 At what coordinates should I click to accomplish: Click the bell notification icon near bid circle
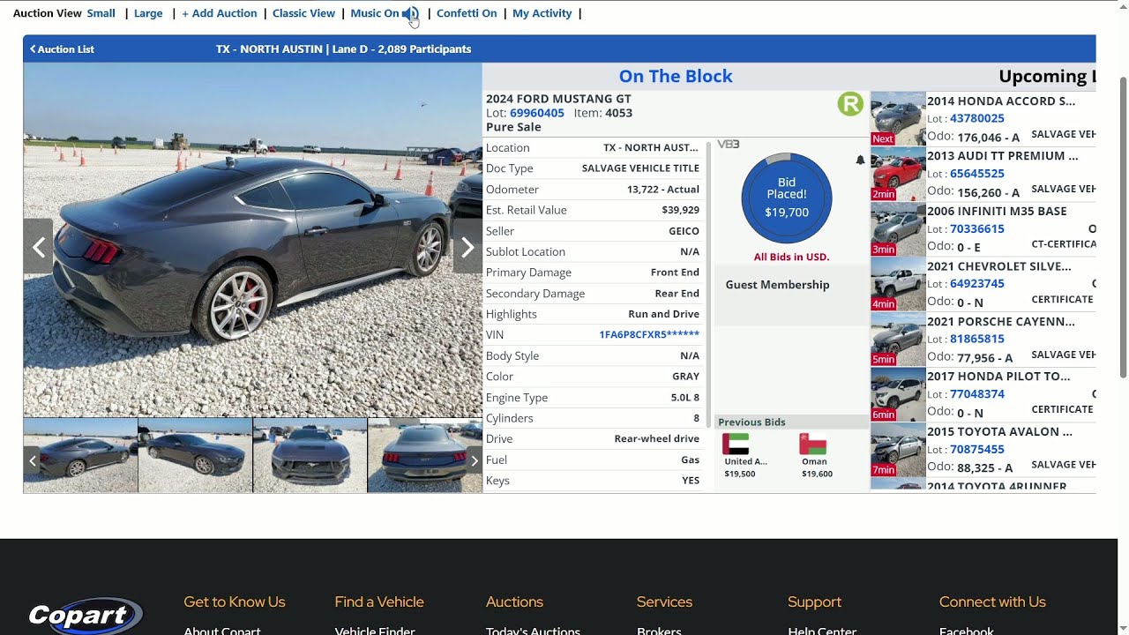tap(860, 160)
